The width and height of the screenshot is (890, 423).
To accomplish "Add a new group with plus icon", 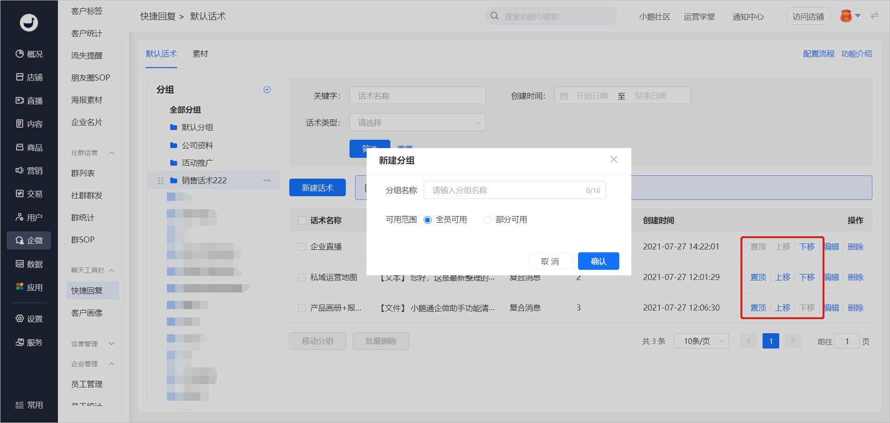I will pos(267,89).
